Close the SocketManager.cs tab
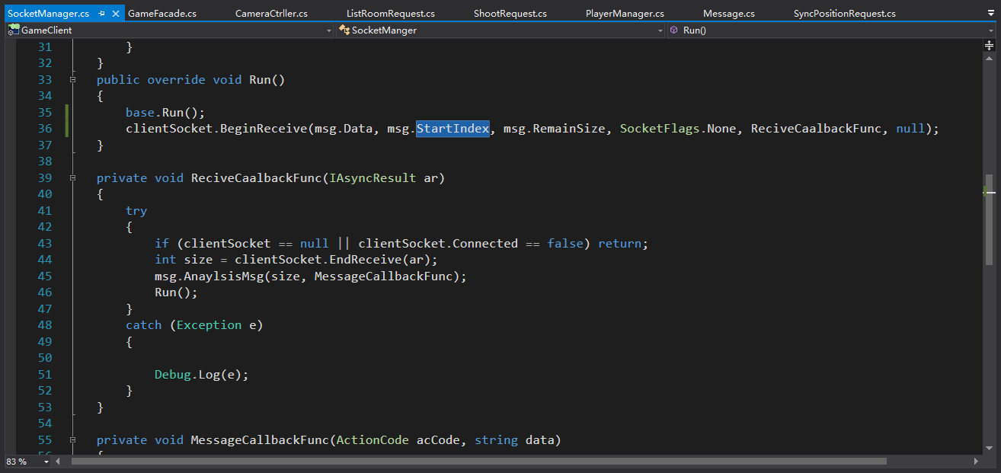1001x473 pixels. click(x=116, y=14)
